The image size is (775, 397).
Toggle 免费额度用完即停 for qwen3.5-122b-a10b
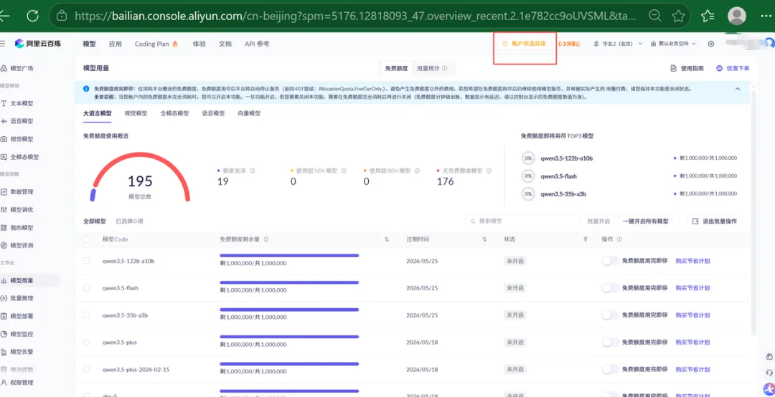pyautogui.click(x=610, y=261)
